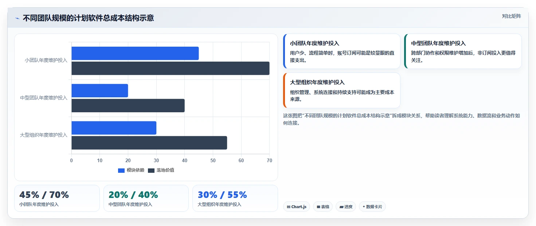The image size is (536, 226).
Task: Select the Chart.js tag chip
Action: click(296, 207)
